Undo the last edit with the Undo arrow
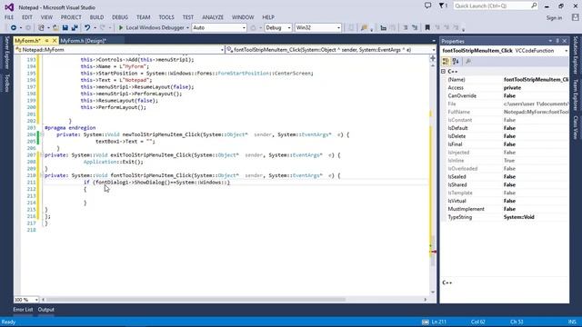Screen dimensions: 582x327 (x=87, y=28)
